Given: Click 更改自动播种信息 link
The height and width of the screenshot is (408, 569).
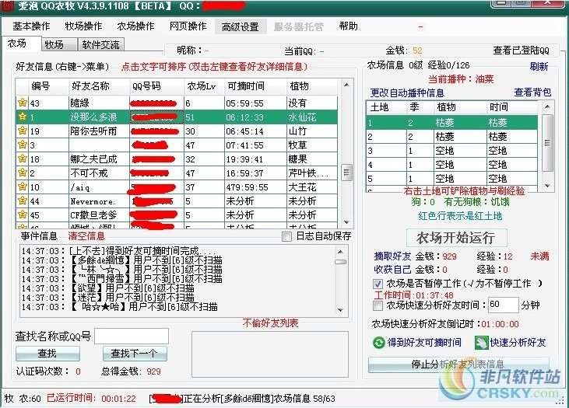Looking at the screenshot, I should (x=407, y=93).
